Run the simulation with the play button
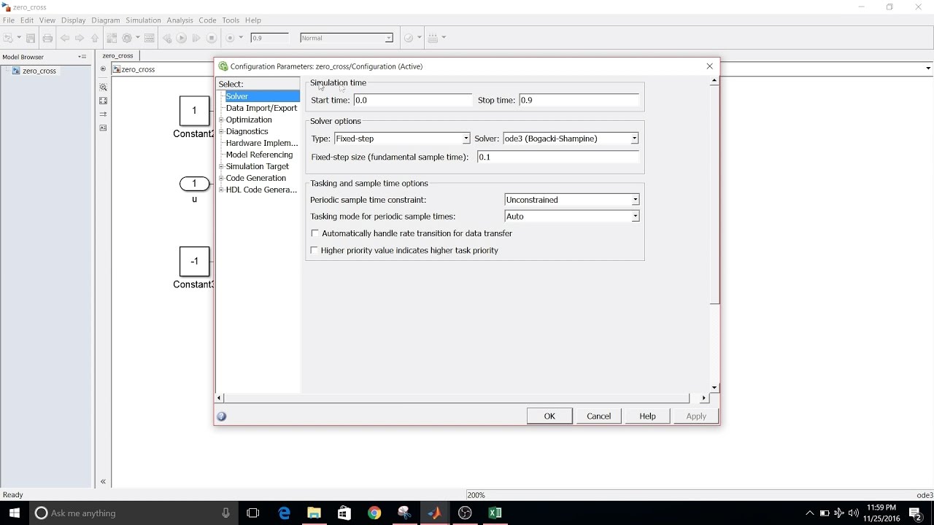This screenshot has height=525, width=934. [x=182, y=38]
